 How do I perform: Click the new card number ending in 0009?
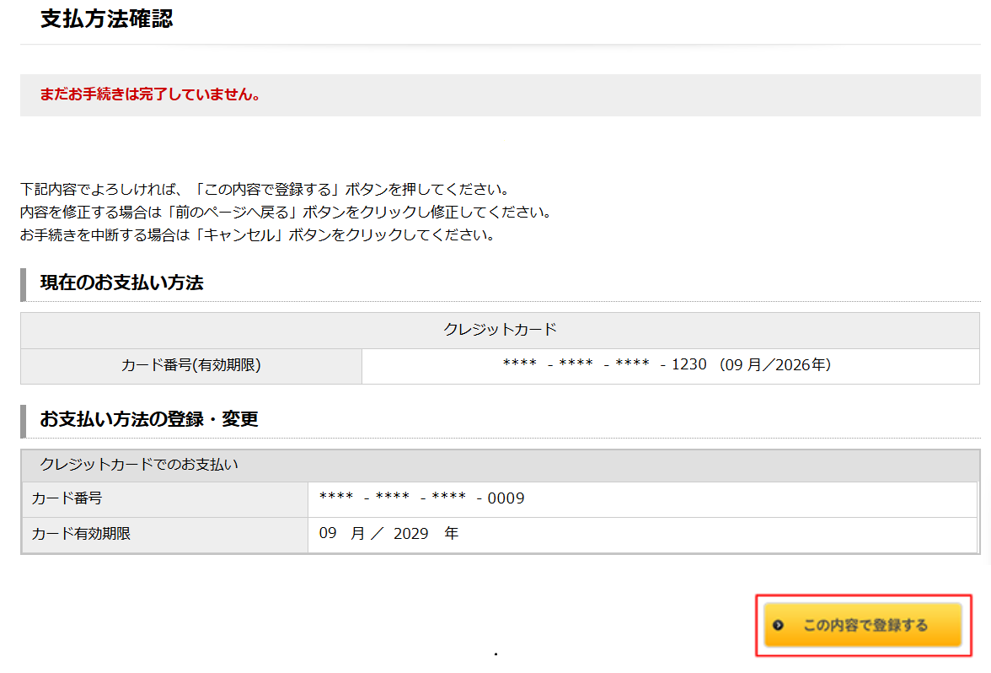pos(421,498)
